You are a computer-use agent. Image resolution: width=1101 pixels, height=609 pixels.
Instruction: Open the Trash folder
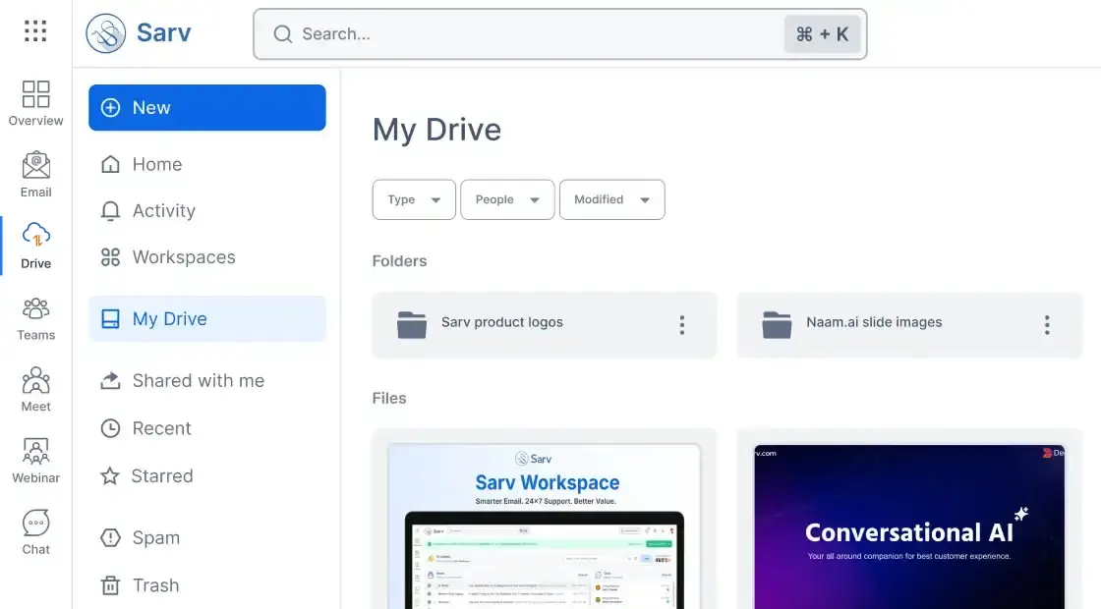[x=155, y=584]
